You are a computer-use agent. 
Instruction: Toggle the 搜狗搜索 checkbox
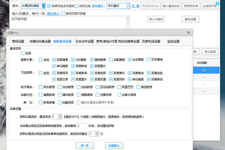click(92, 60)
